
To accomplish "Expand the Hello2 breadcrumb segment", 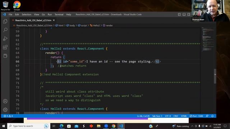I will pyautogui.click(x=95, y=25).
